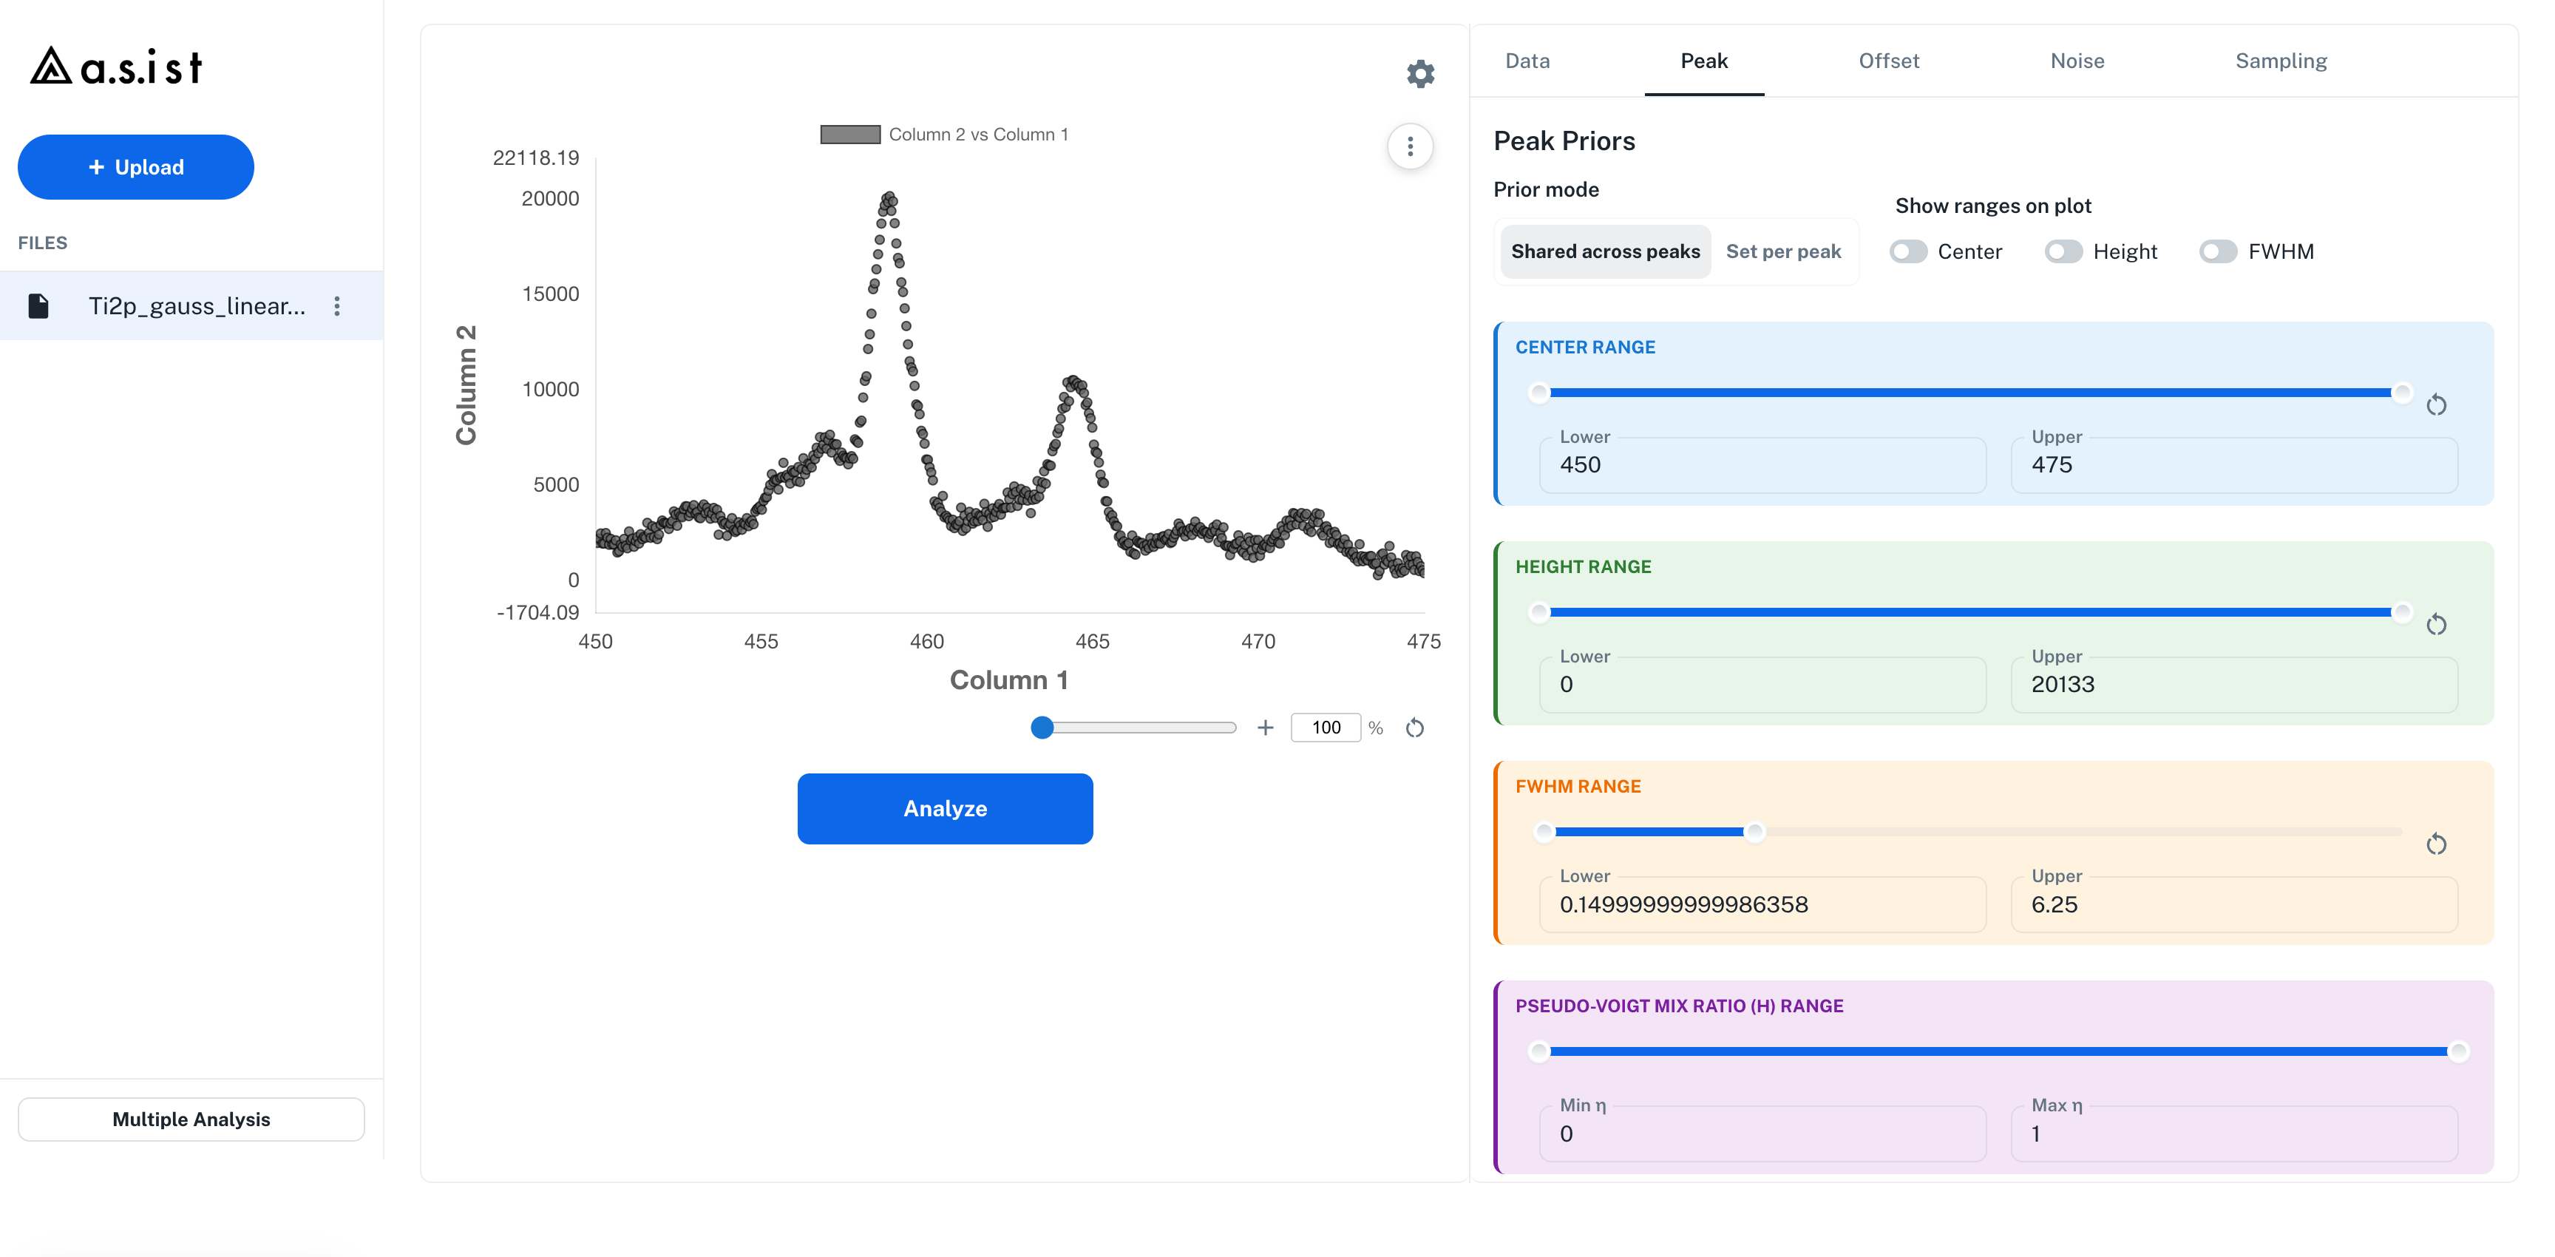
Task: Open the Sampling tab
Action: click(x=2280, y=61)
